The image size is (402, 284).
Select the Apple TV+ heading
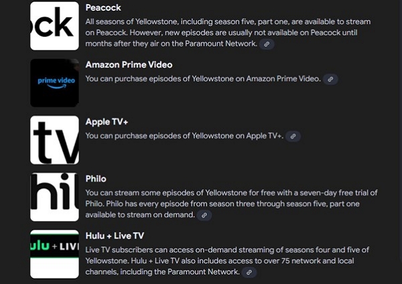tap(107, 122)
